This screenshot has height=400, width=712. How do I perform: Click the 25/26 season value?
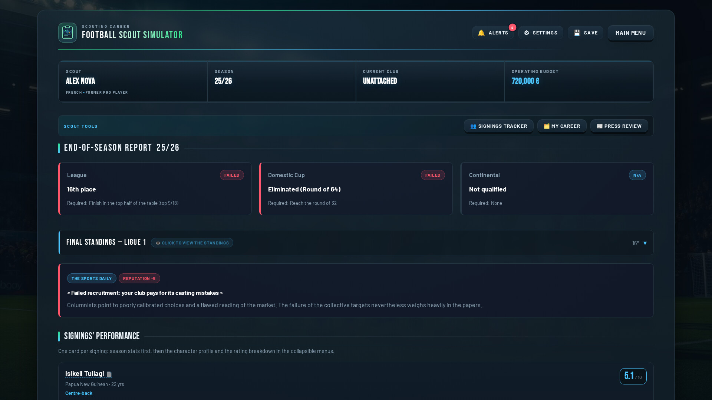(x=223, y=81)
